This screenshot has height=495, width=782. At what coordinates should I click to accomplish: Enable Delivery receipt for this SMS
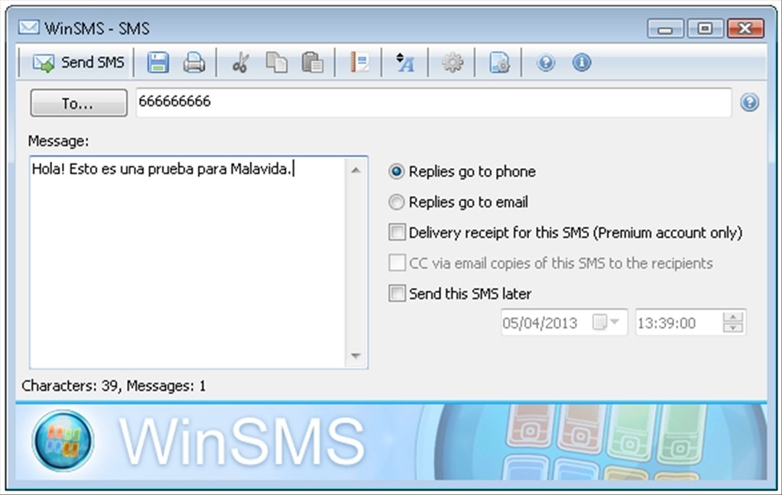(565, 232)
